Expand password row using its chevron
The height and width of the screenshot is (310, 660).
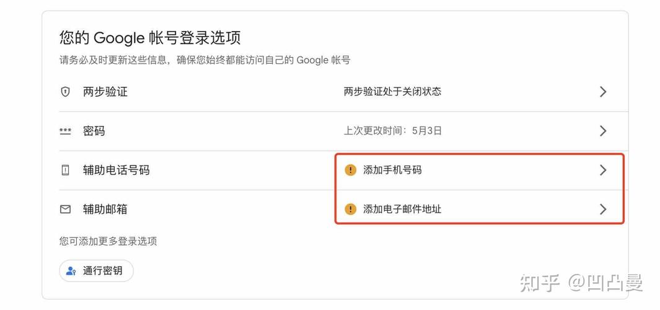603,131
